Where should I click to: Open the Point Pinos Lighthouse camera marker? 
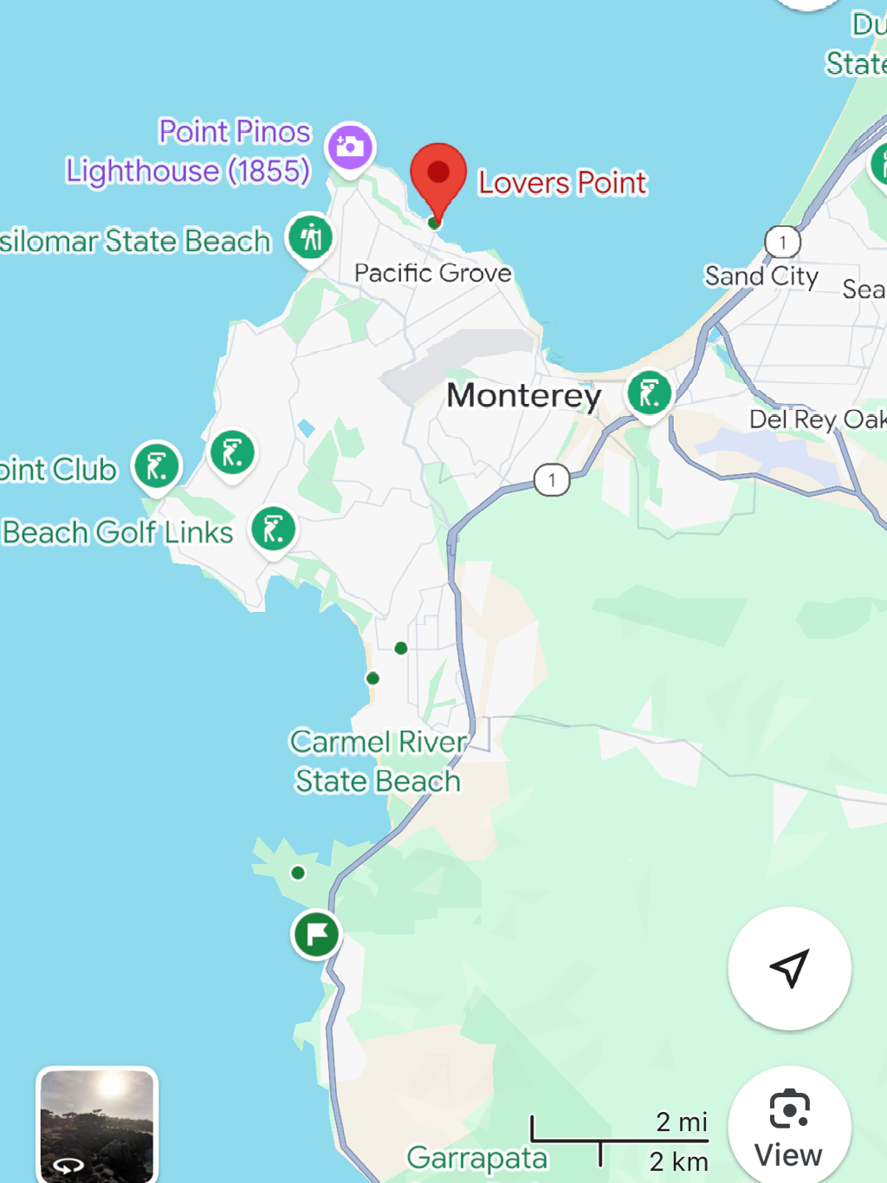pos(350,147)
